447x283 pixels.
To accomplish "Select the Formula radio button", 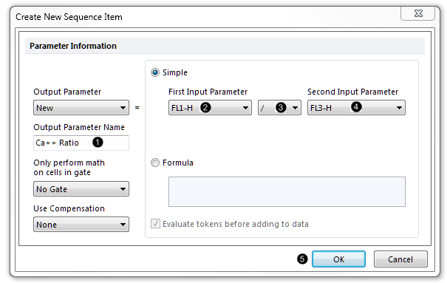I will click(155, 163).
